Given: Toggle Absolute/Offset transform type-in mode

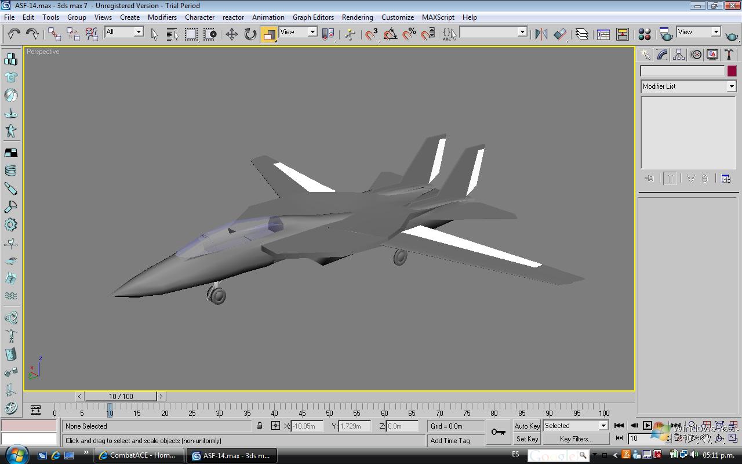Looking at the screenshot, I should (x=275, y=426).
